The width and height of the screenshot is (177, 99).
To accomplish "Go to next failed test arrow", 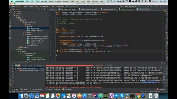I will [37, 65].
